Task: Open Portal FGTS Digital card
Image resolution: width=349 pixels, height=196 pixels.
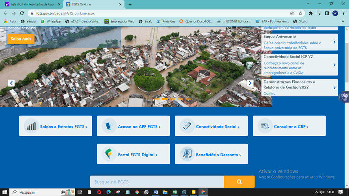Action: click(x=133, y=154)
